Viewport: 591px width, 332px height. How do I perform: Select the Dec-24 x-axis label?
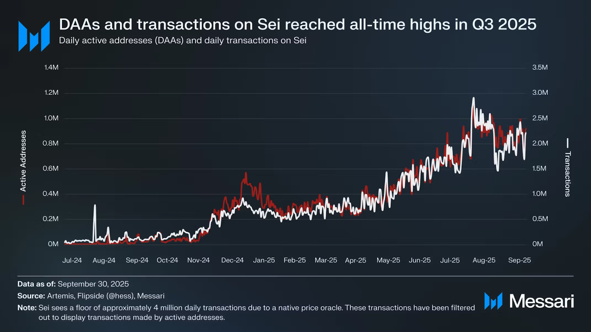click(232, 260)
